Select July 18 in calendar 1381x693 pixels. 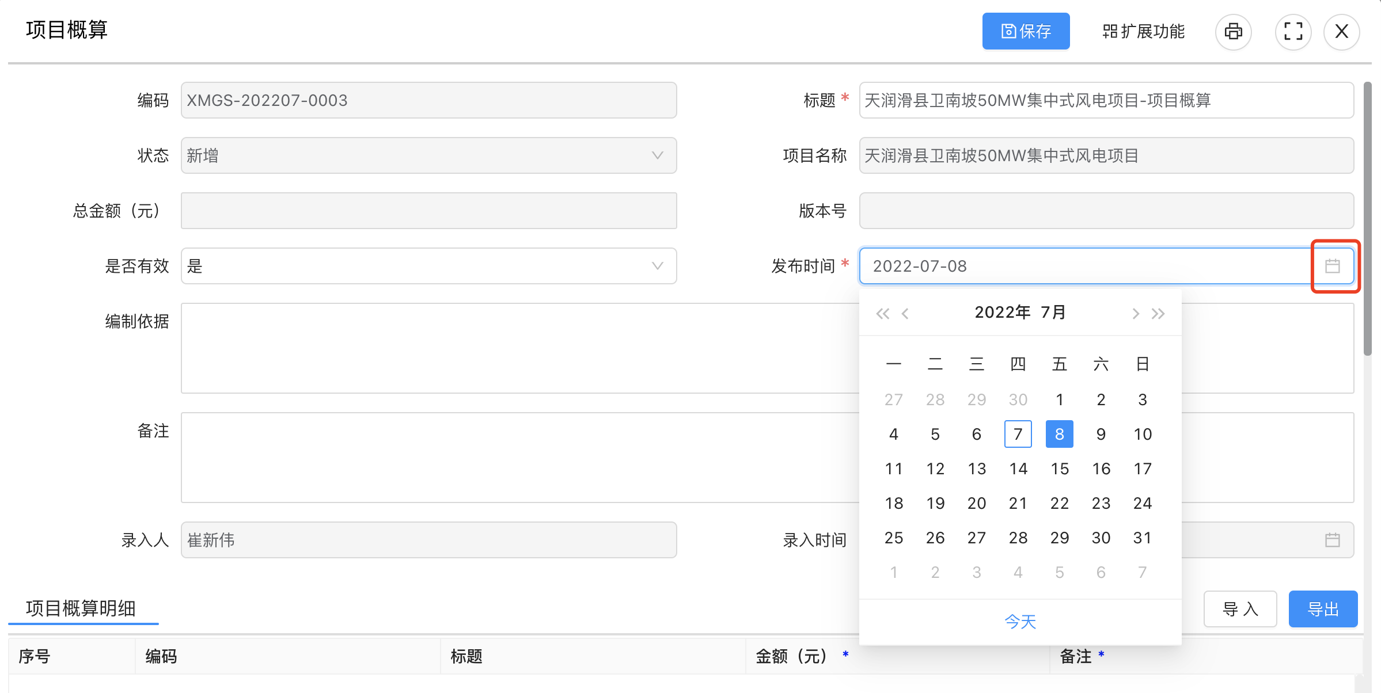tap(893, 503)
